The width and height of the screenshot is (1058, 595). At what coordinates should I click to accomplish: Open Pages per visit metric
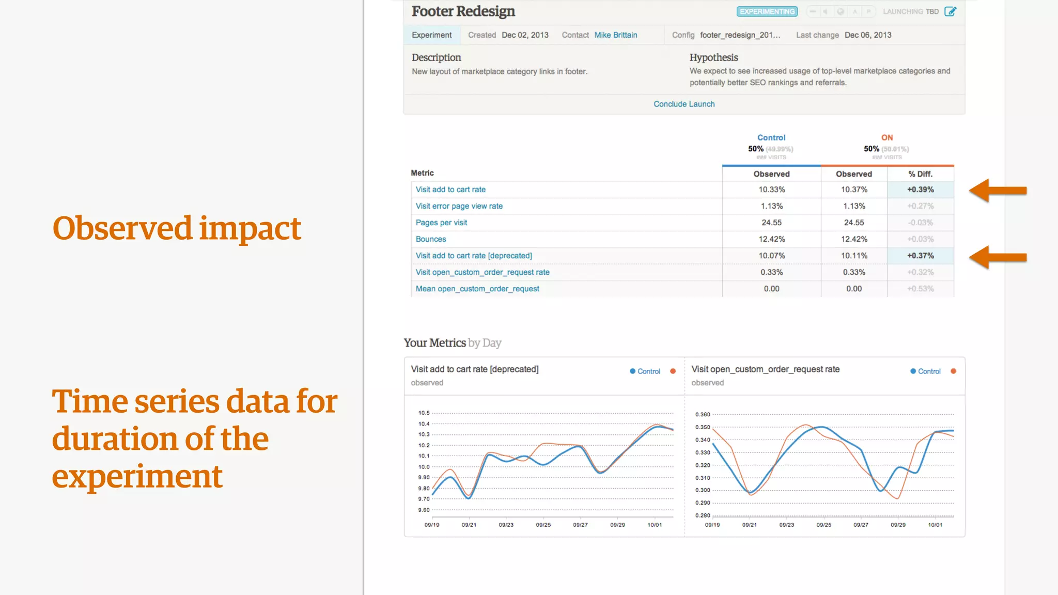(441, 223)
